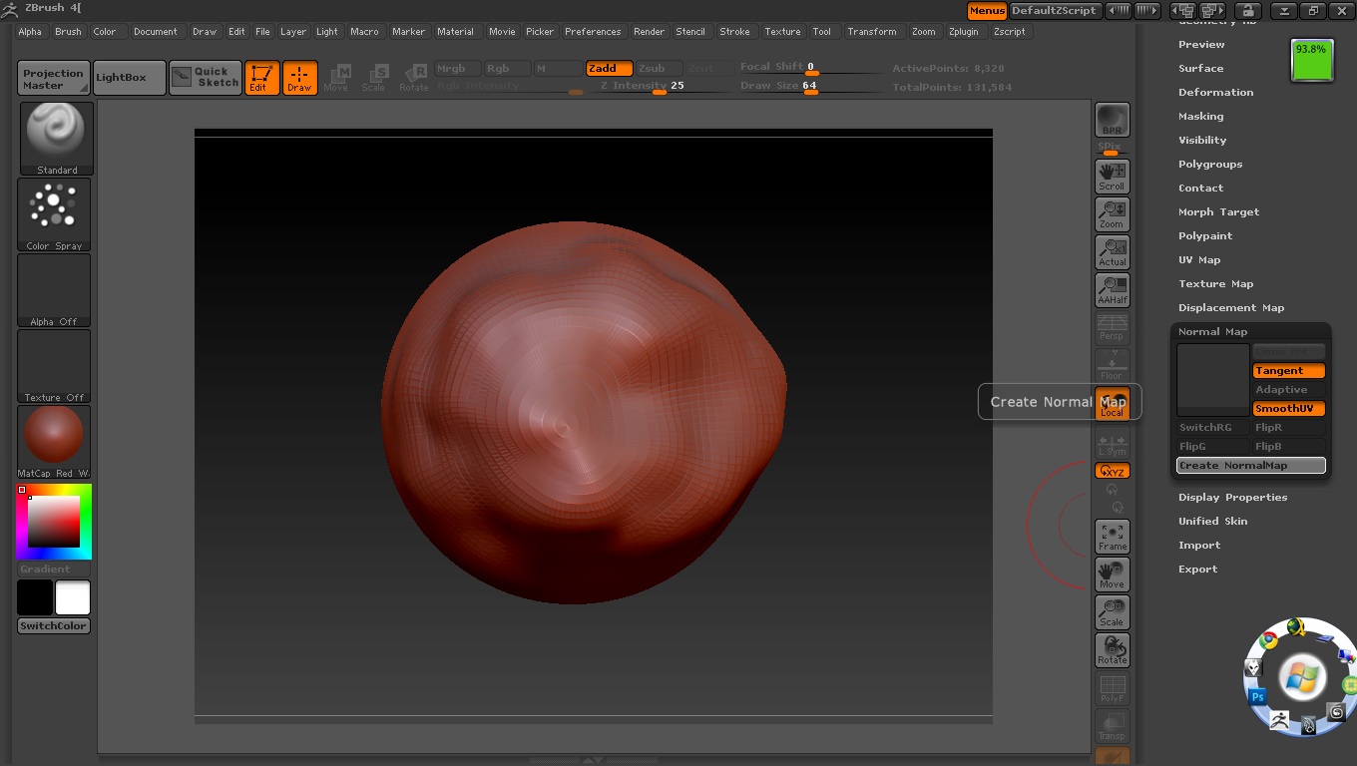Toggle Draw mode button
The height and width of the screenshot is (766, 1357).
(299, 77)
